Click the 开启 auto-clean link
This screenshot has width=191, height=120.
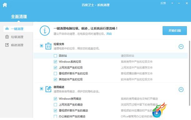pyautogui.click(x=109, y=34)
